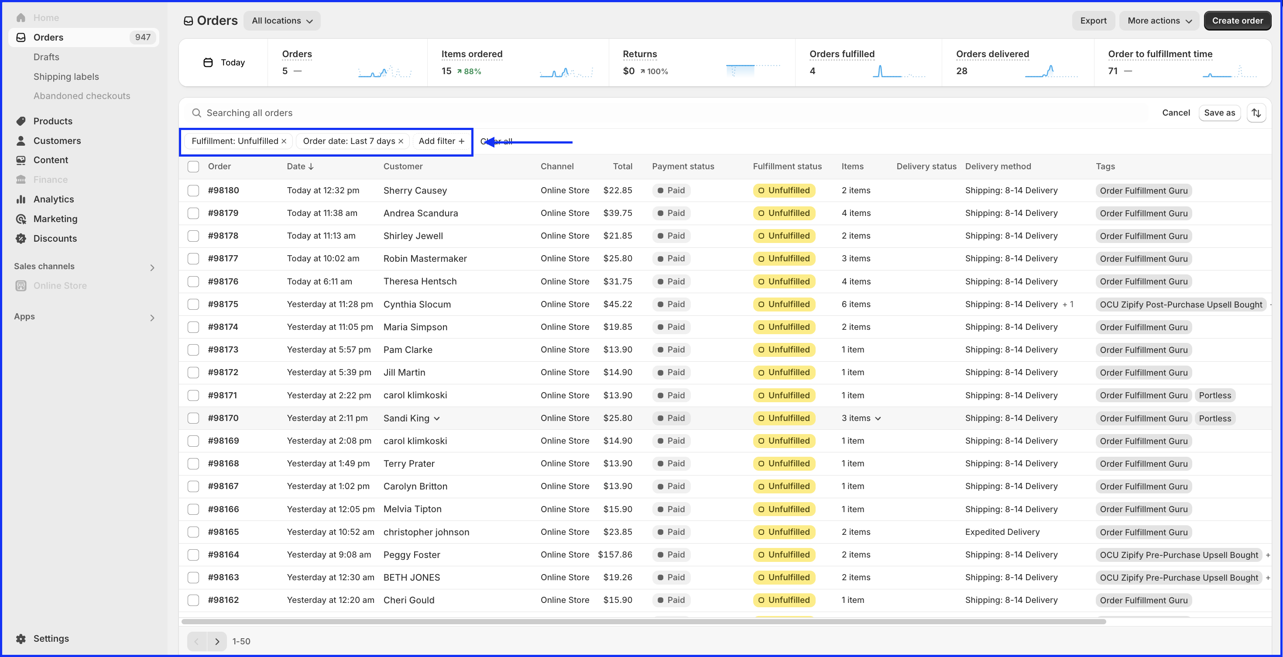Click the Analytics bar chart icon
The height and width of the screenshot is (657, 1283).
(x=21, y=199)
